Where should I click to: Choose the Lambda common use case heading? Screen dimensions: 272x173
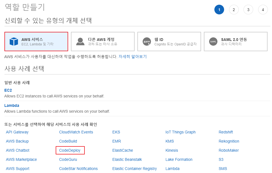tap(12, 105)
